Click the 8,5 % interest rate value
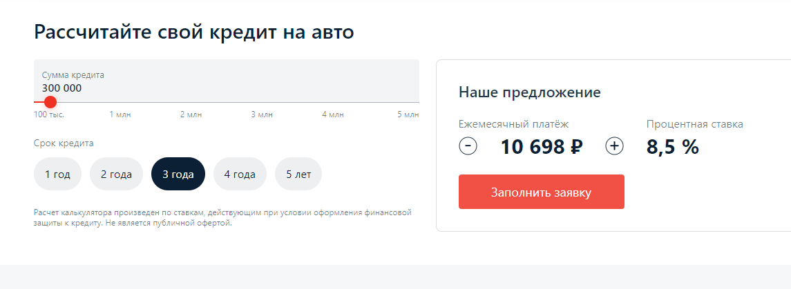791x289 pixels. pos(673,146)
